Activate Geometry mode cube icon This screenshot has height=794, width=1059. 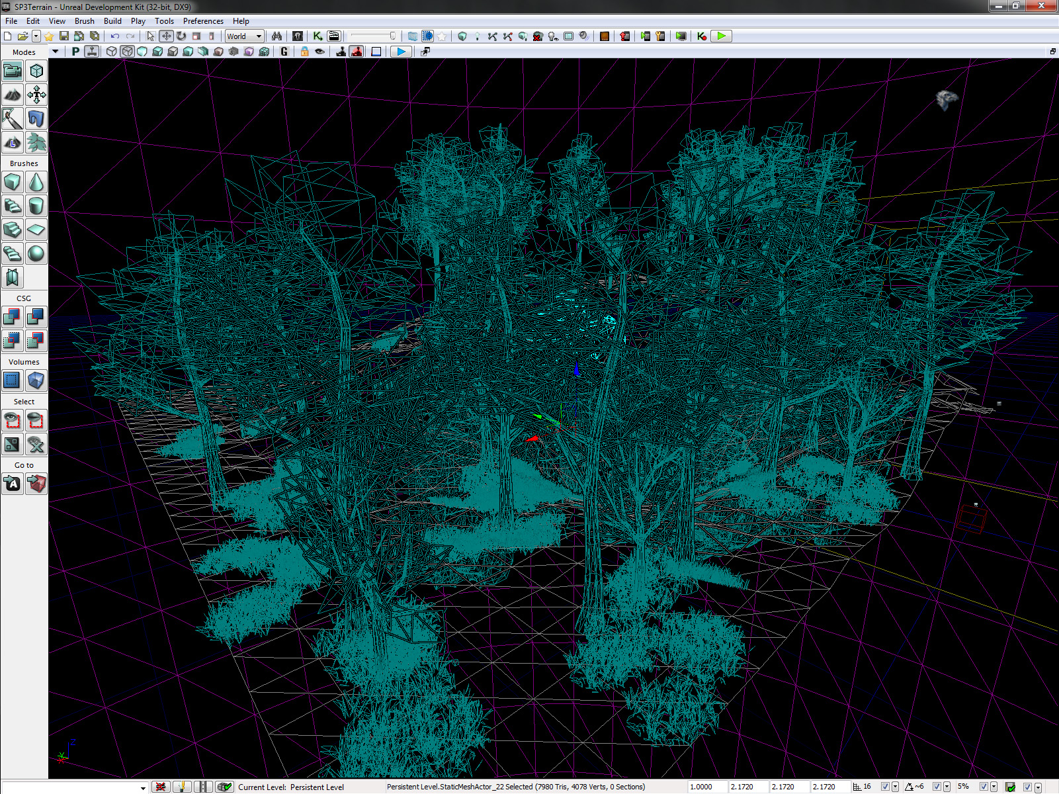pyautogui.click(x=36, y=71)
